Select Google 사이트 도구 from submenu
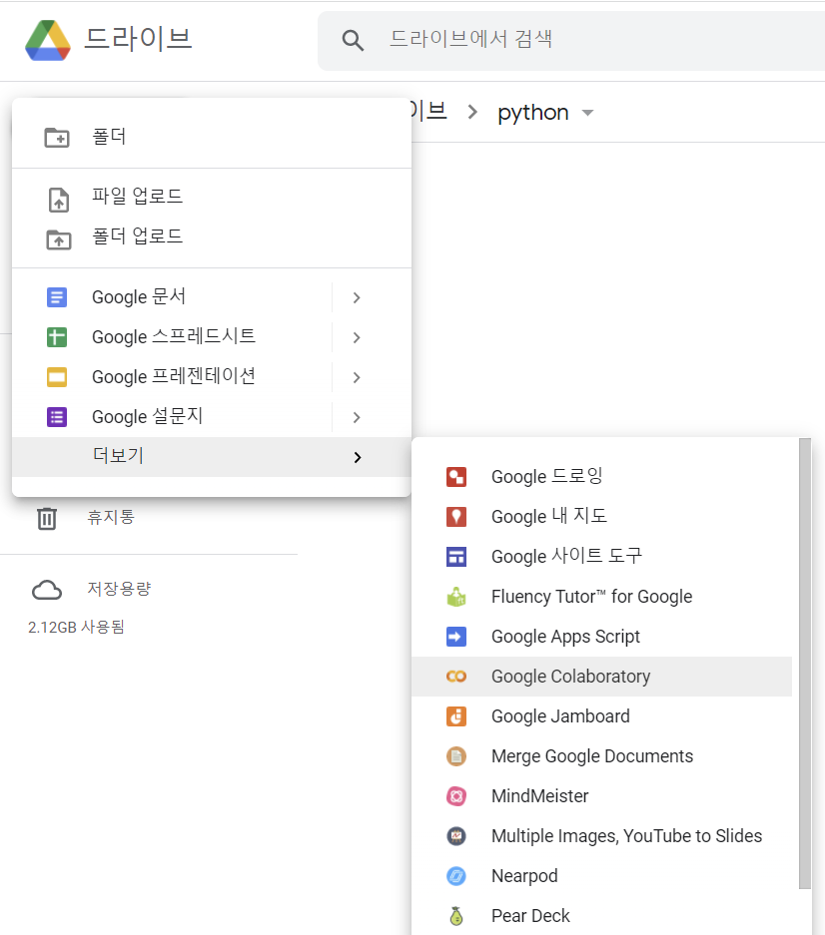825x935 pixels. coord(601,557)
